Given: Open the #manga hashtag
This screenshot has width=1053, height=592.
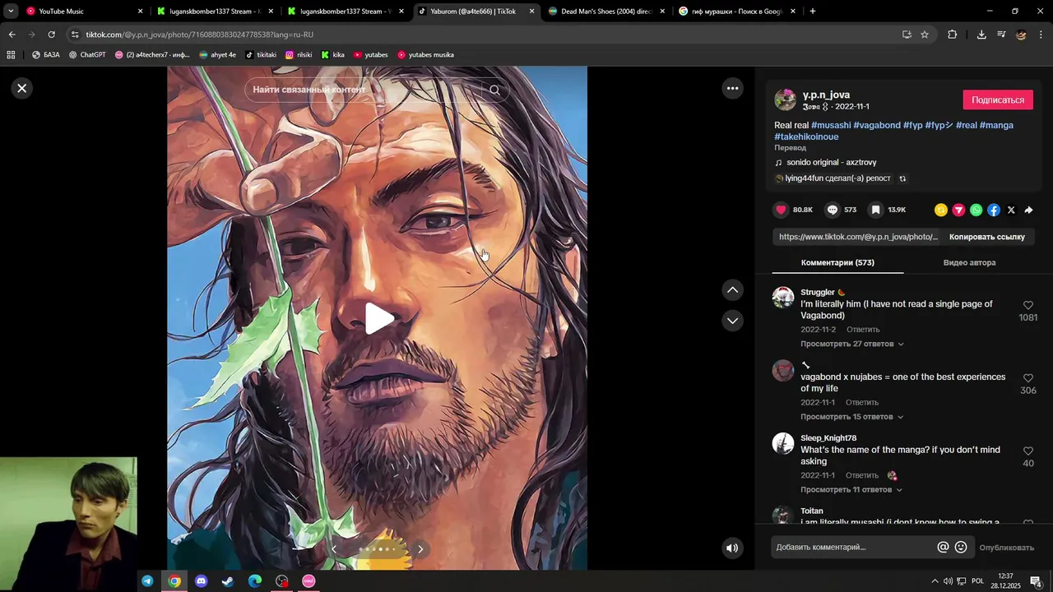Looking at the screenshot, I should (996, 125).
